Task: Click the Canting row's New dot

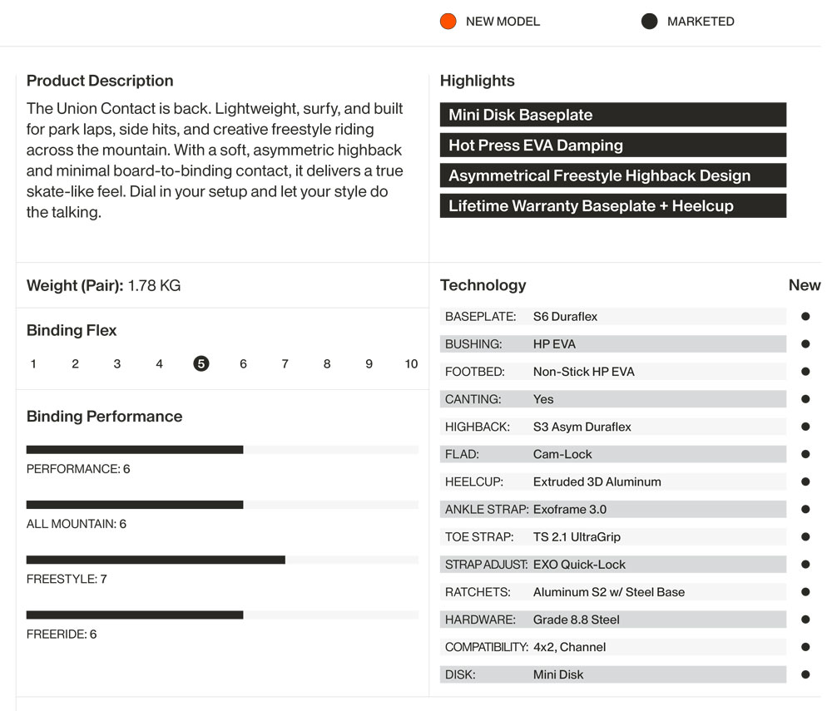Action: pos(805,399)
